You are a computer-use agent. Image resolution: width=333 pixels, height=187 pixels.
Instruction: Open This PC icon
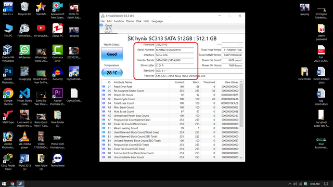click(8, 30)
